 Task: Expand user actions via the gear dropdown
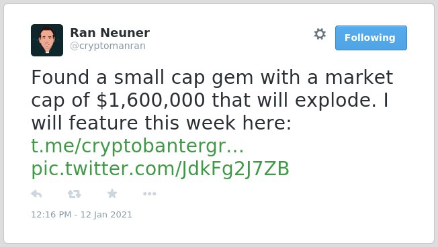pos(320,34)
